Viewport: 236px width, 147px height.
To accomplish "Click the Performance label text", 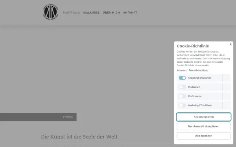I will 195,96.
